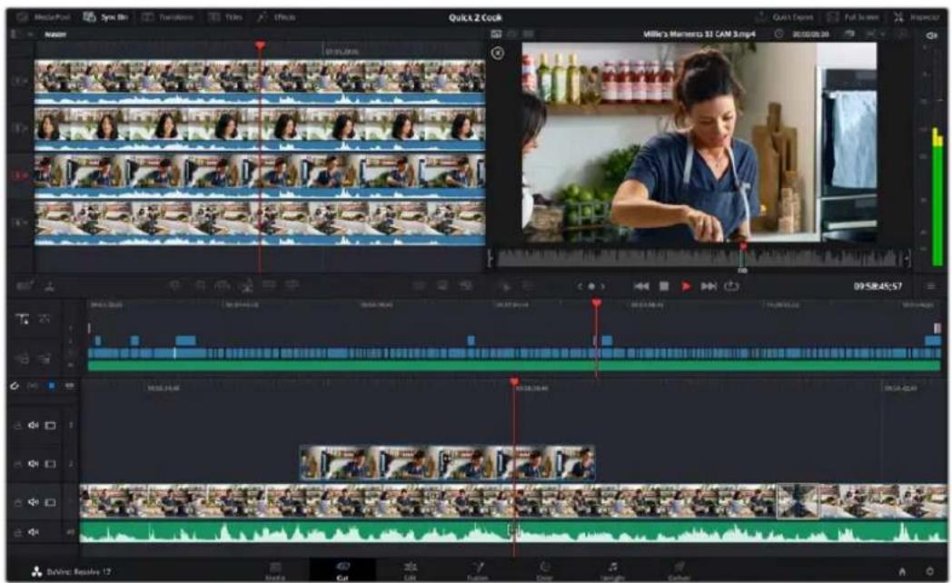Click the Sync Bin red playhead marker
The height and width of the screenshot is (583, 952).
pos(260,45)
